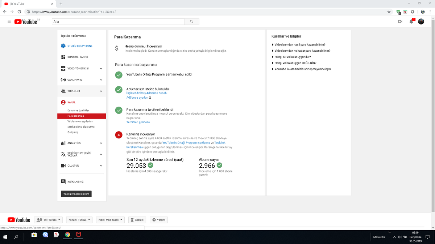Click the Video Yöneticisi icon
The width and height of the screenshot is (435, 244).
[x=63, y=68]
